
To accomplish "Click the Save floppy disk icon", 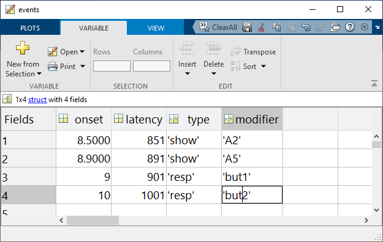I will coord(247,27).
